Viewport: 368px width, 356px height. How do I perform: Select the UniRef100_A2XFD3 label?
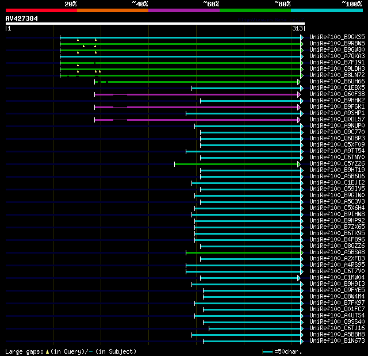(x=337, y=259)
